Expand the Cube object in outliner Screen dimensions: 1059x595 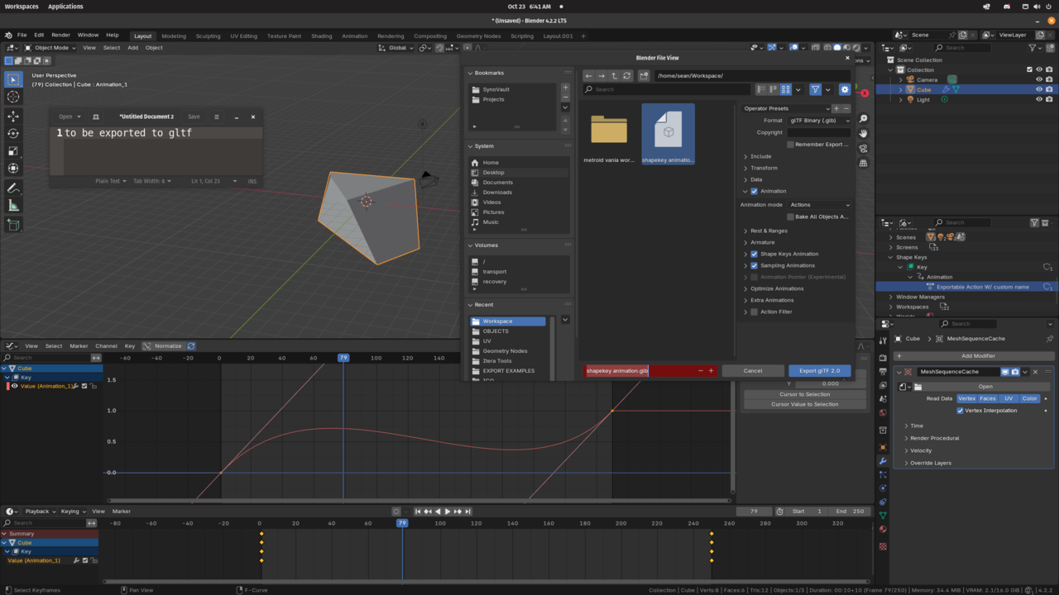(x=900, y=89)
